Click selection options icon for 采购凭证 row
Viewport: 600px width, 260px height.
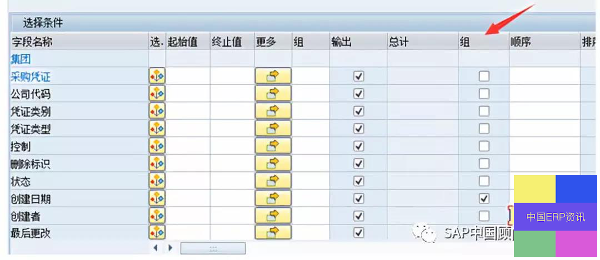pos(157,77)
